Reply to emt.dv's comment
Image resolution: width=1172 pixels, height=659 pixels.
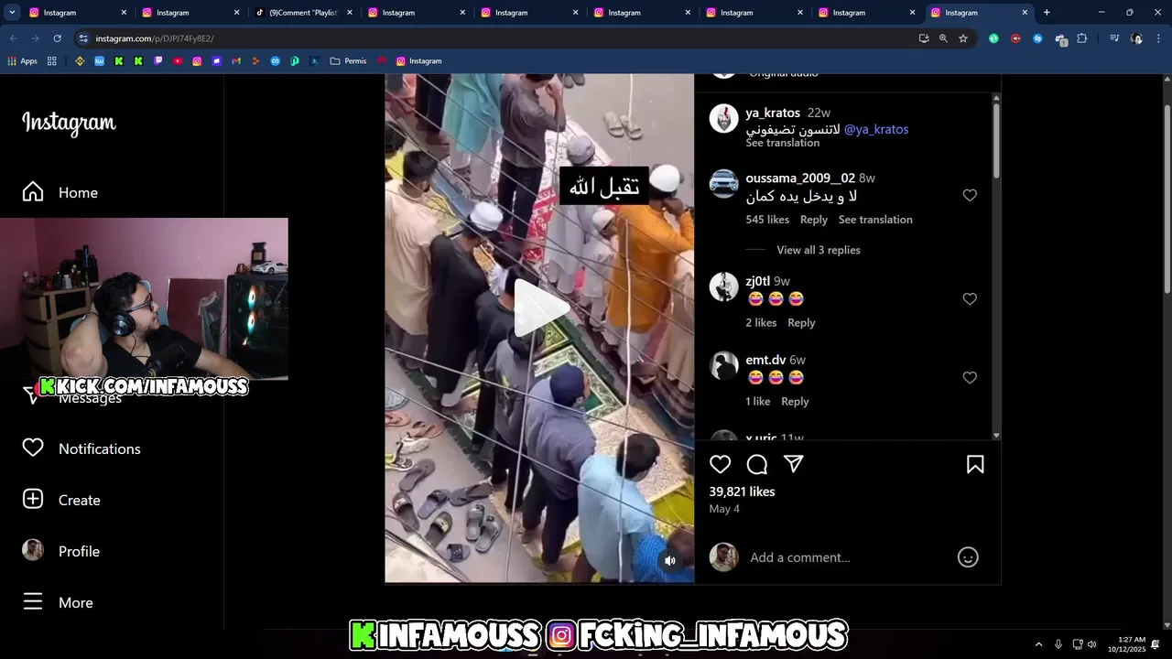(x=795, y=401)
